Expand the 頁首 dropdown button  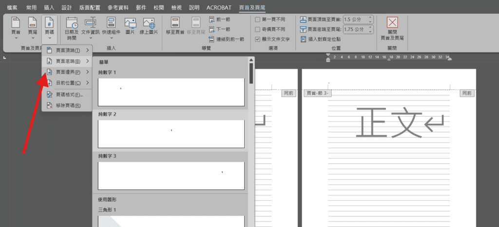point(16,27)
